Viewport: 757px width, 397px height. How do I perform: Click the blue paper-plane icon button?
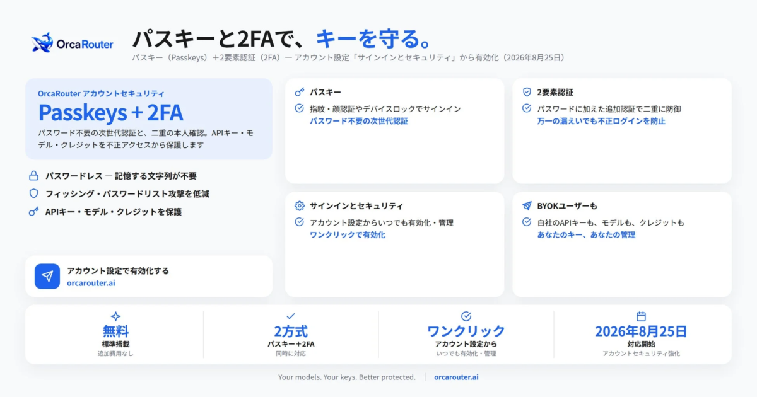(x=47, y=276)
